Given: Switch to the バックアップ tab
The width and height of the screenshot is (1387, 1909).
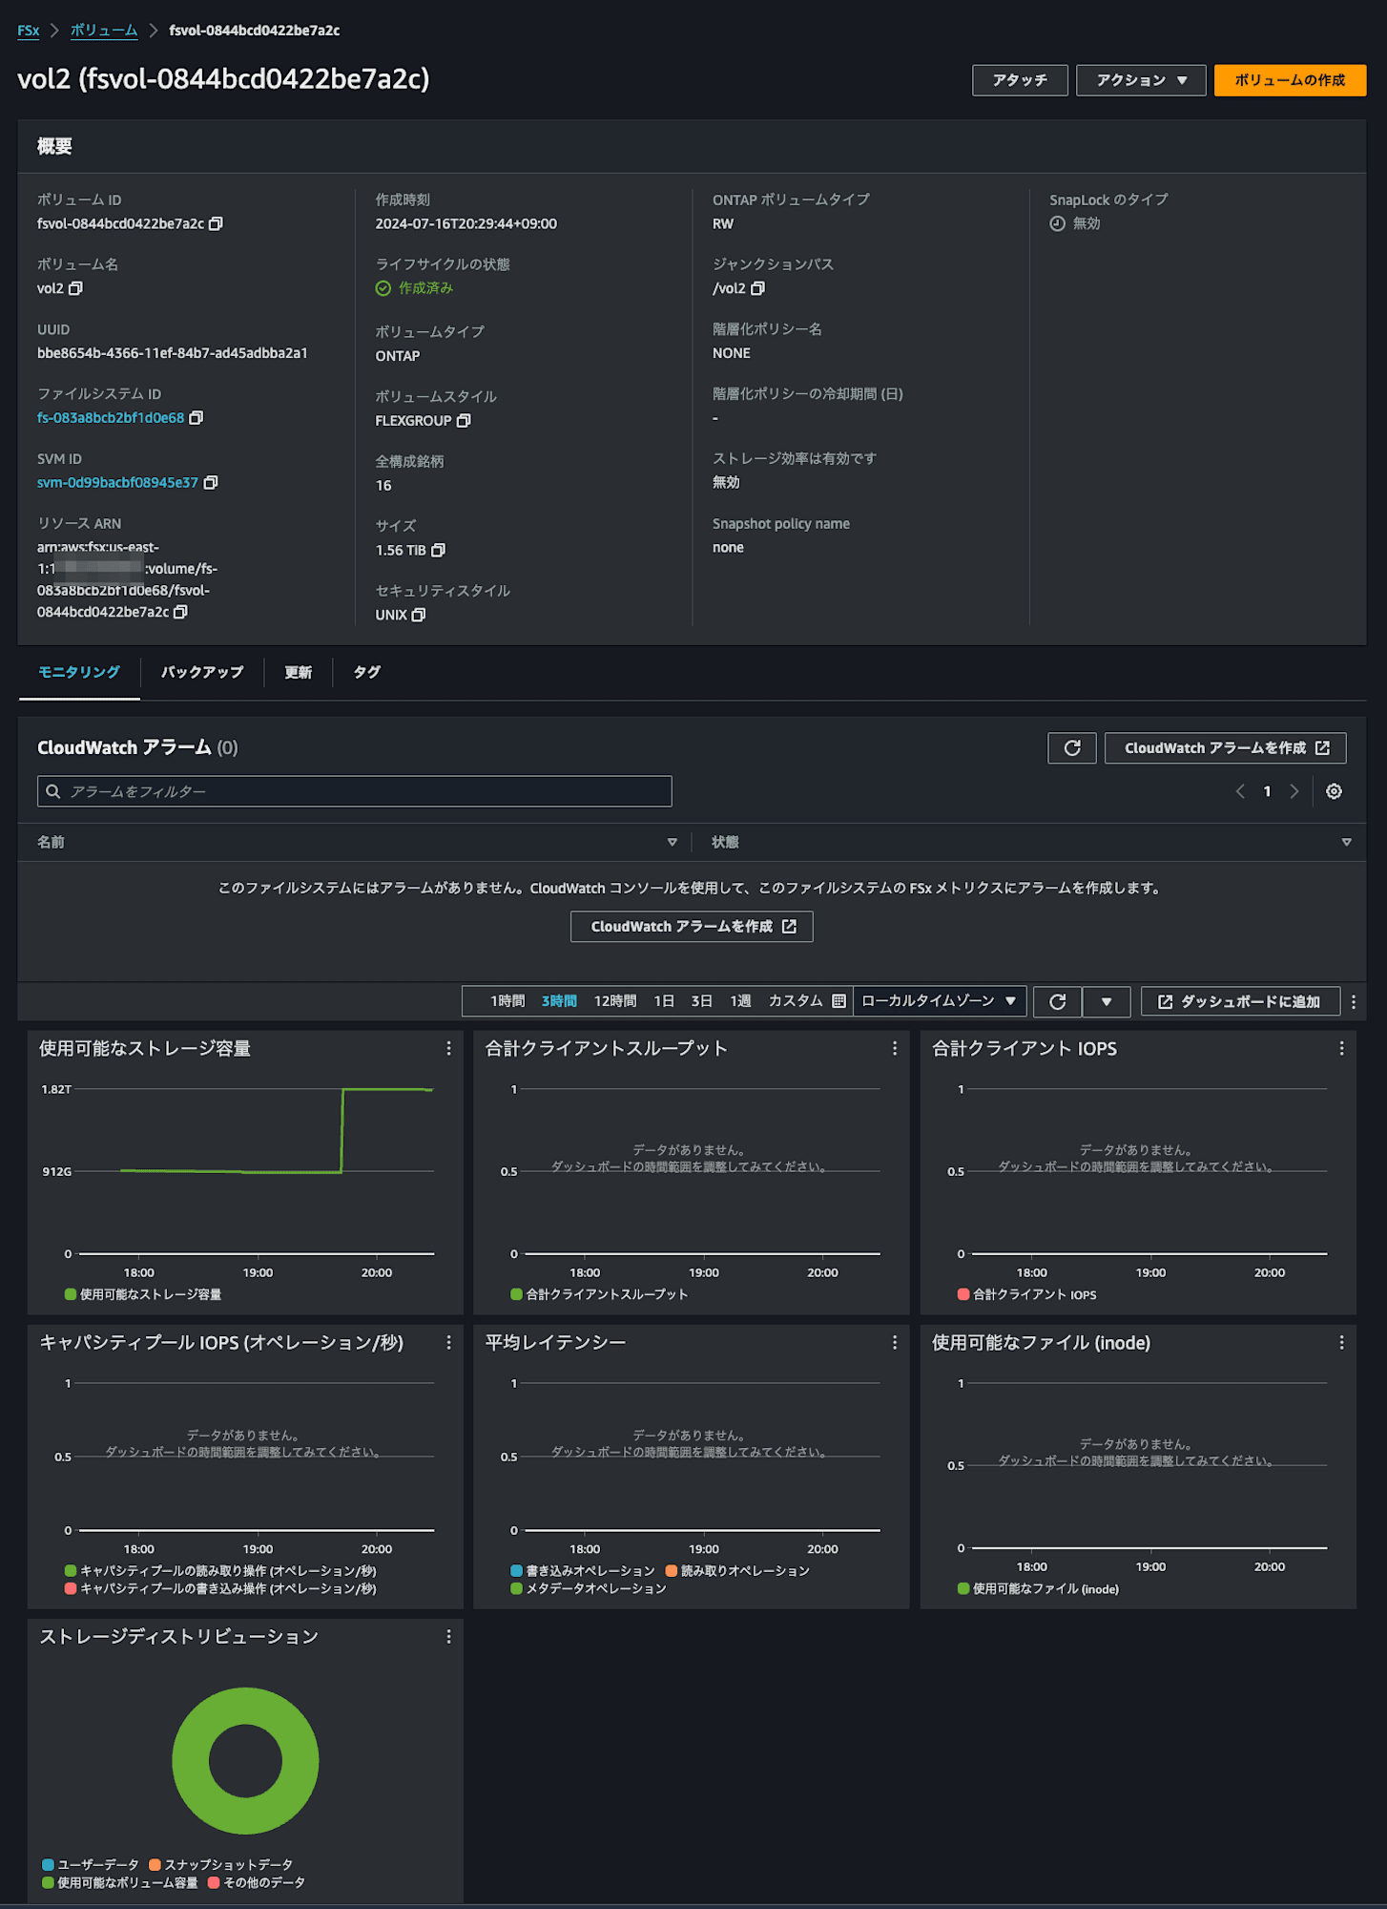Looking at the screenshot, I should pos(202,672).
